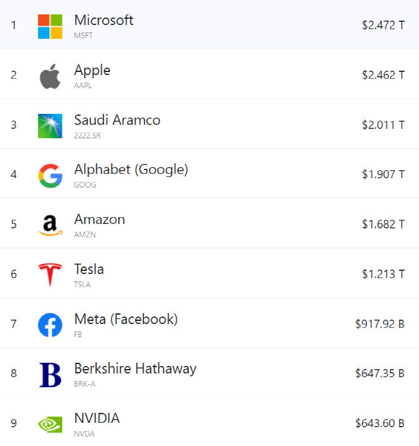Open the Alphabet (Google) company link
Viewport: 419px width, 446px height.
131,170
